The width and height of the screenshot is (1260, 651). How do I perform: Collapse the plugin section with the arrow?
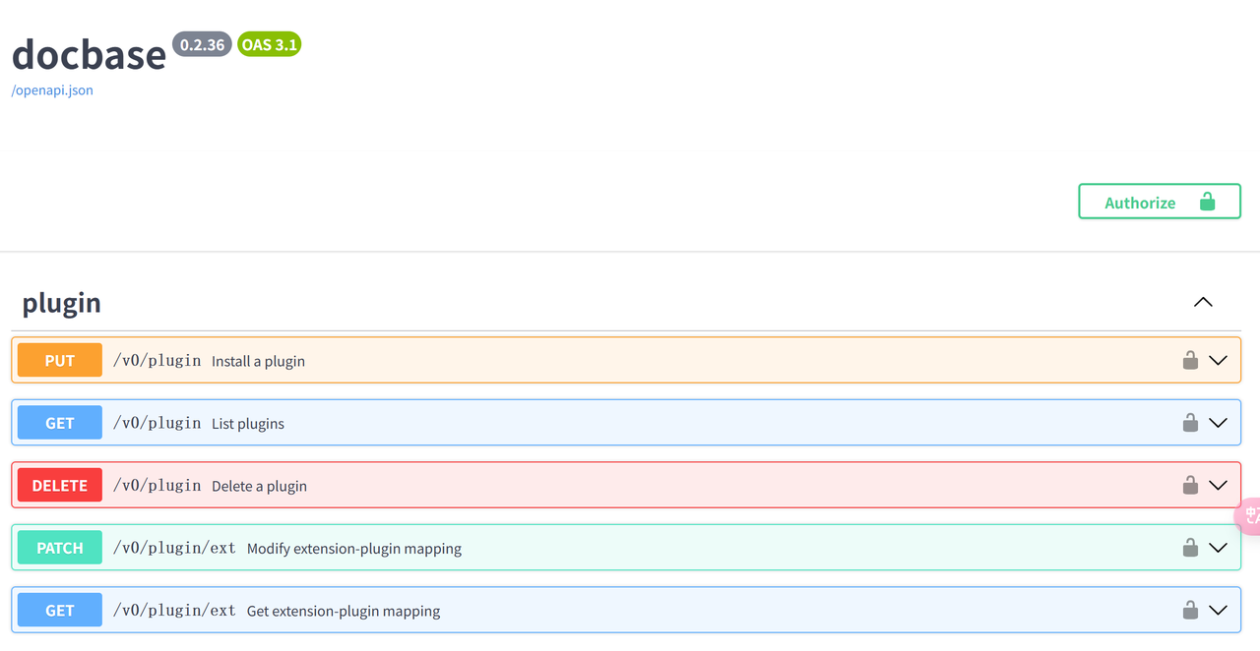coord(1203,302)
